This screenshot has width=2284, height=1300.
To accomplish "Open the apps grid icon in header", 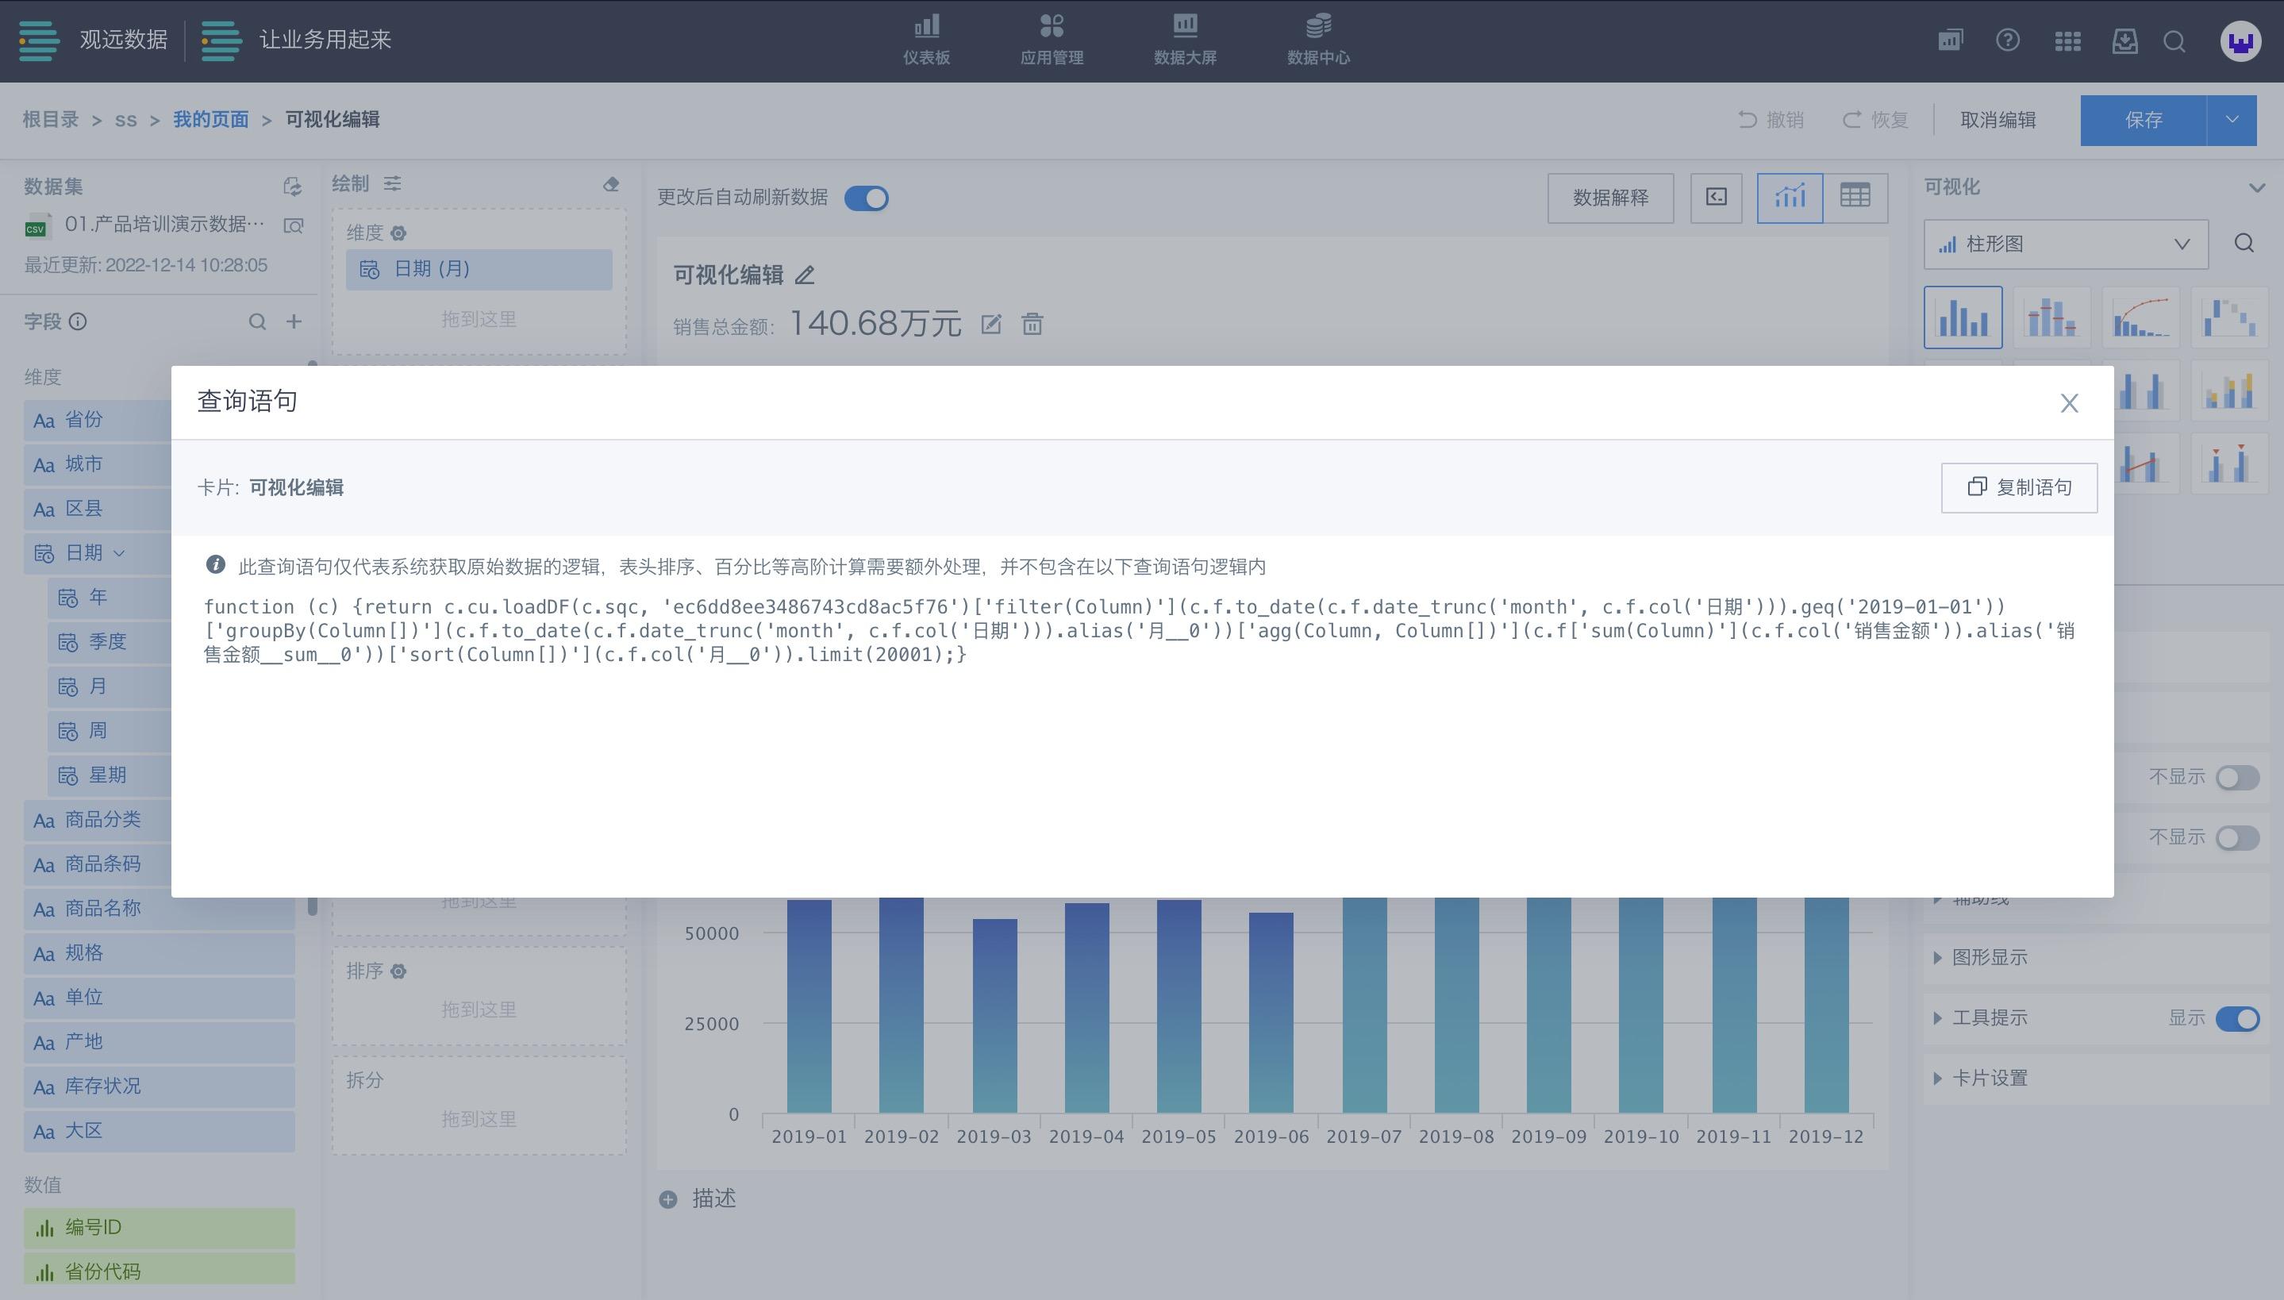I will point(2067,41).
